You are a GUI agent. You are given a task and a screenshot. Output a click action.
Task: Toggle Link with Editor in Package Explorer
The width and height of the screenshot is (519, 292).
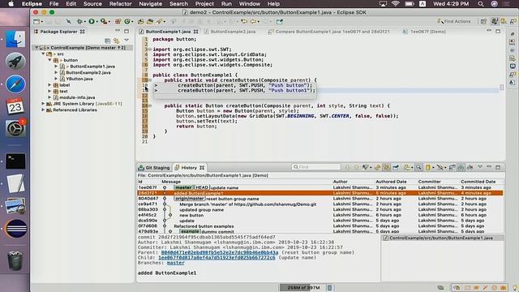116,41
